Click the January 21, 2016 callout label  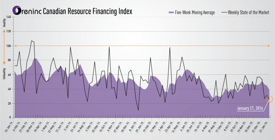point(250,108)
